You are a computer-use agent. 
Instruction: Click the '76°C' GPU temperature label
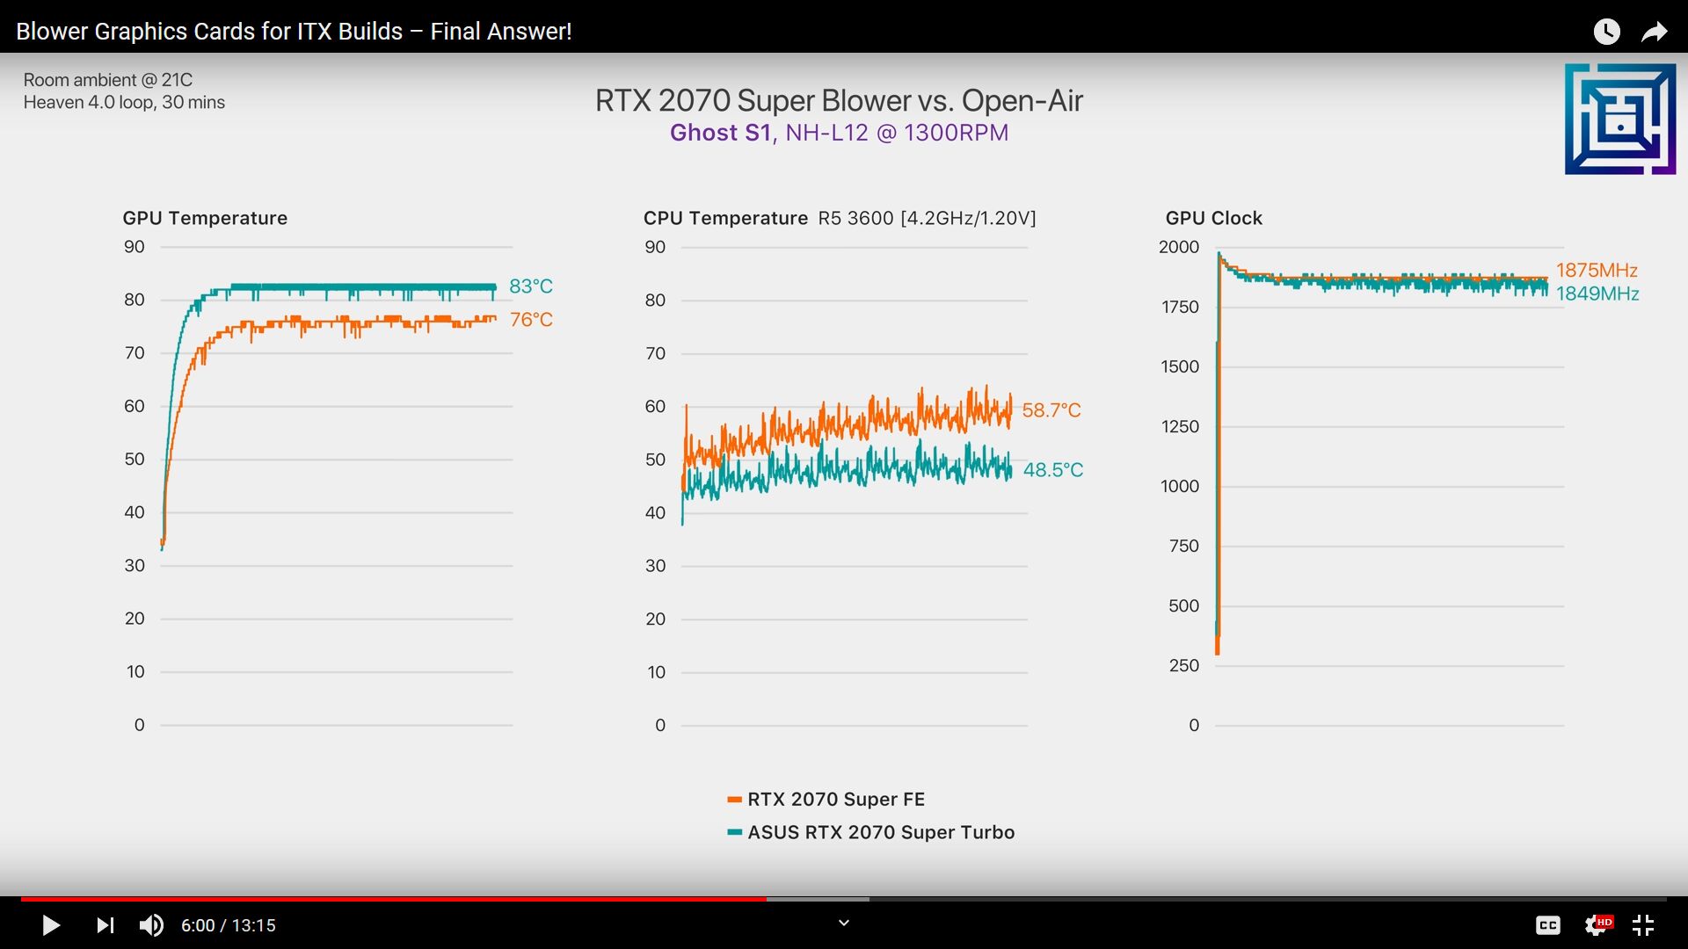click(531, 320)
